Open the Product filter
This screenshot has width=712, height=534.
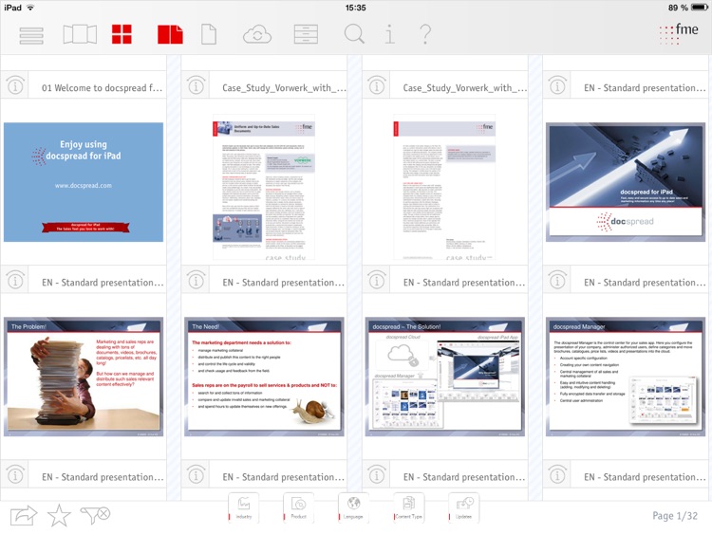[298, 507]
